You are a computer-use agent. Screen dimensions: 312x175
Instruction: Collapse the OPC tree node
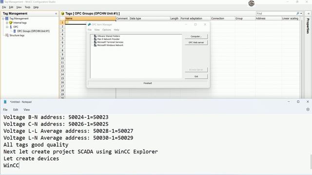point(7,27)
